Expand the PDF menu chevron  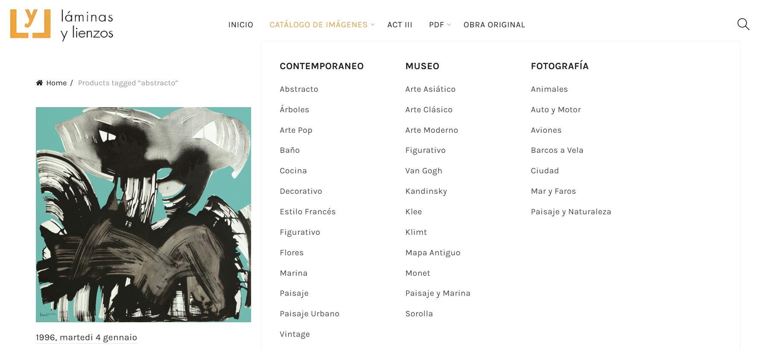449,25
